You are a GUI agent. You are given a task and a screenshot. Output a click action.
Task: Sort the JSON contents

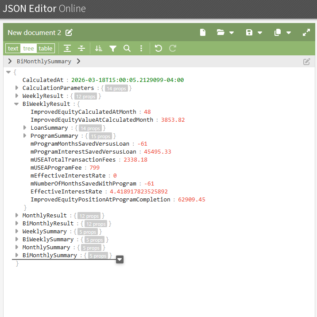pyautogui.click(x=99, y=48)
